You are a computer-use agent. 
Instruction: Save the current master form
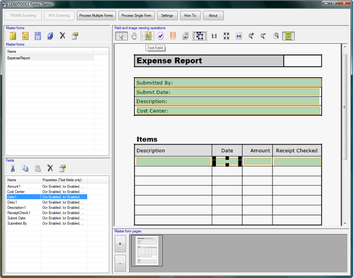coord(38,36)
